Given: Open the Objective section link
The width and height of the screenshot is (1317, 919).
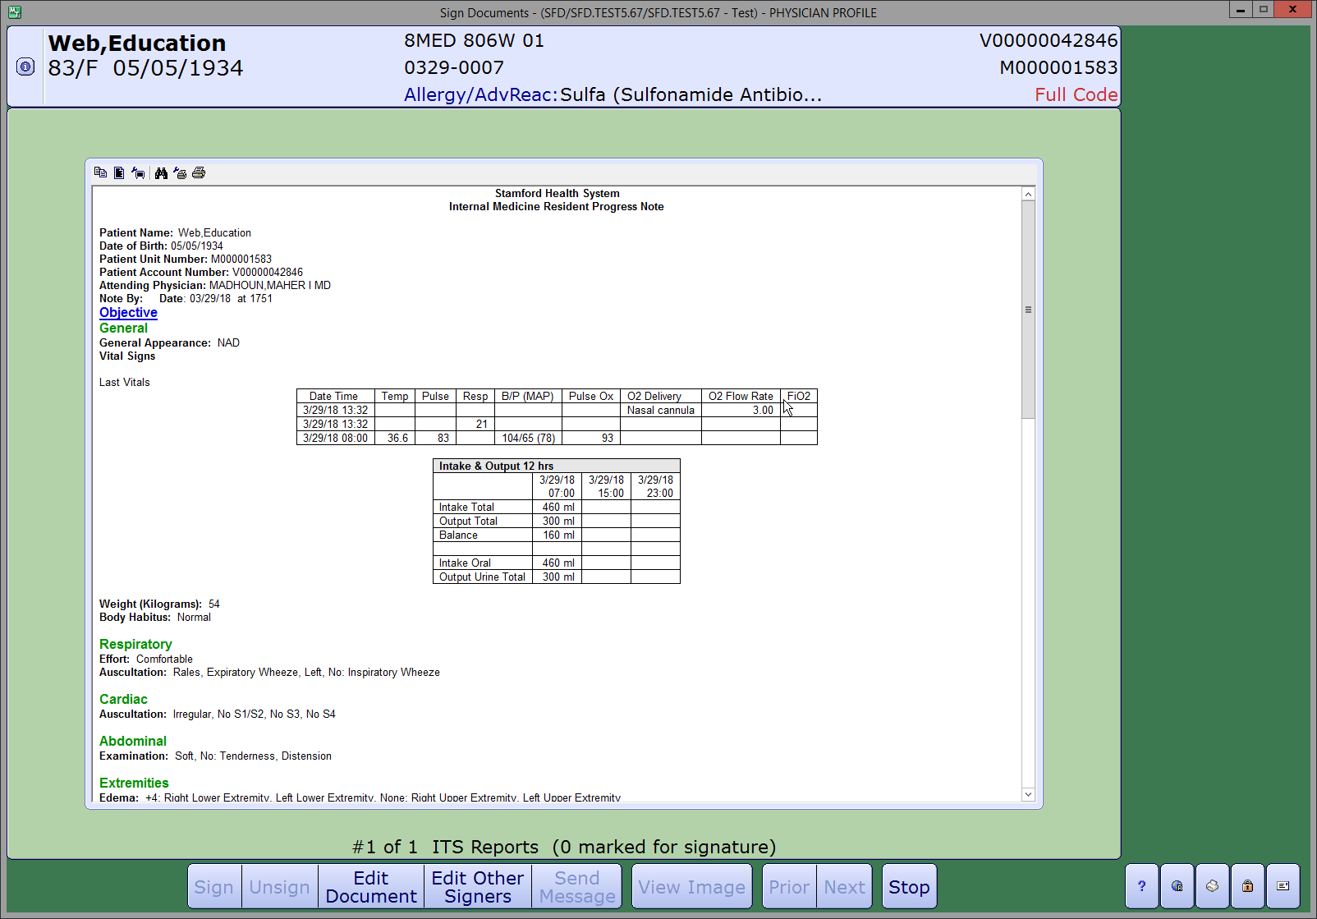Looking at the screenshot, I should [x=128, y=312].
